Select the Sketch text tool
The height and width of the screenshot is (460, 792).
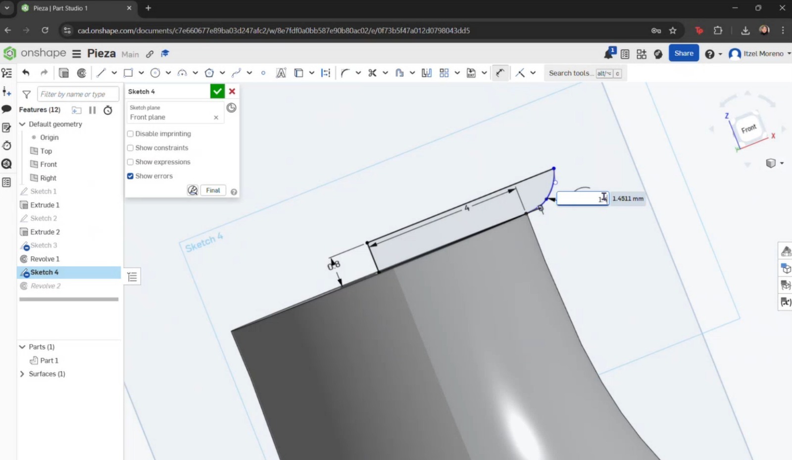click(x=281, y=73)
